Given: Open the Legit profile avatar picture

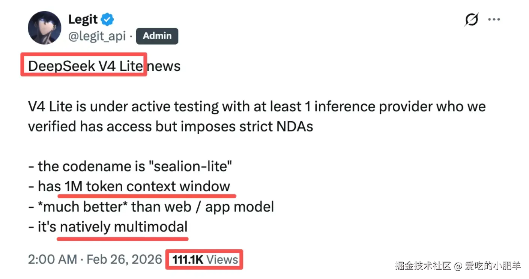Looking at the screenshot, I should tap(45, 28).
